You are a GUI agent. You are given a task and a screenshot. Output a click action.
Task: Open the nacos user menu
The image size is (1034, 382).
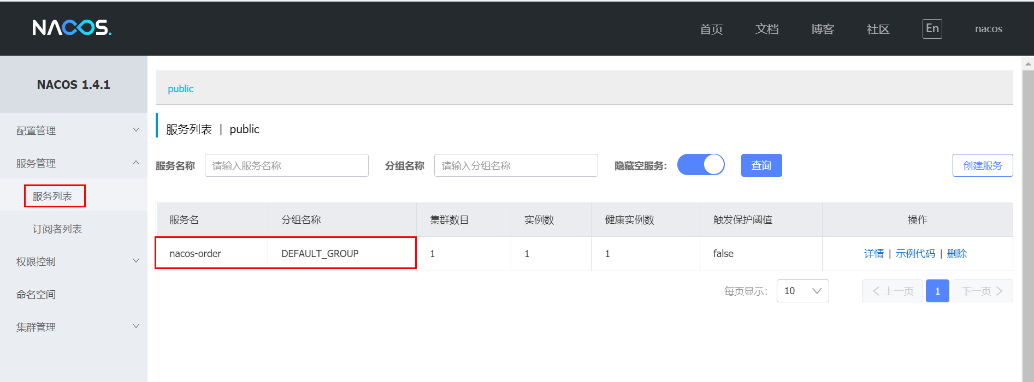point(989,29)
